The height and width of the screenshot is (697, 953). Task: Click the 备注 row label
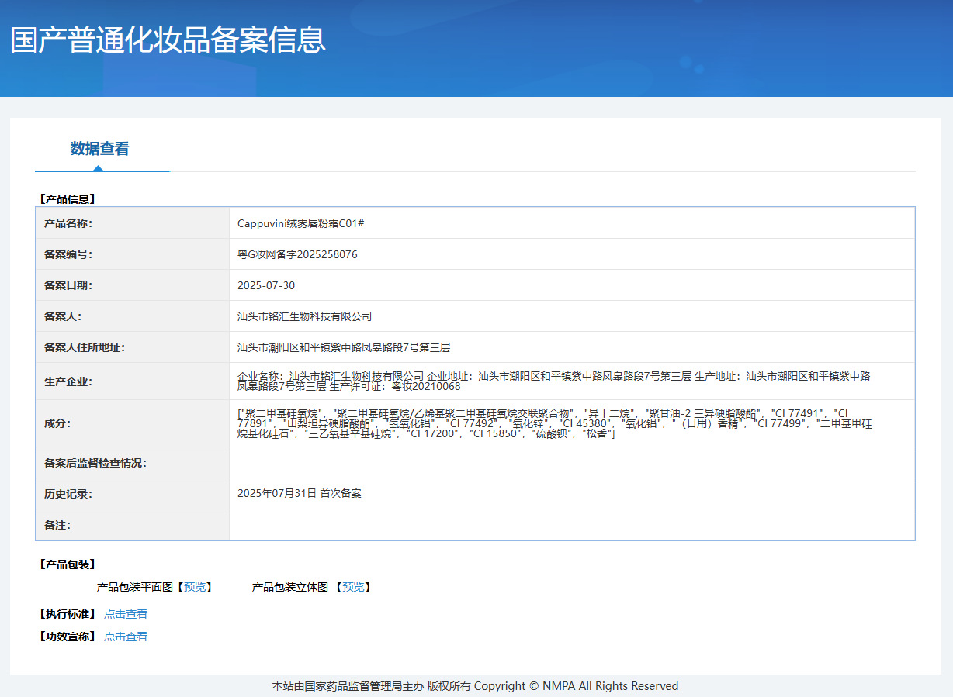[57, 525]
